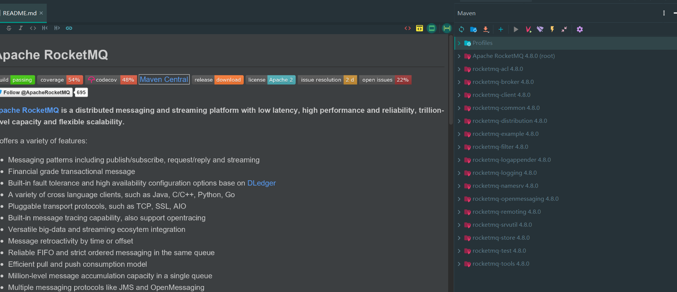
Task: Apply italic formatting in the markdown toolbar
Action: [21, 28]
